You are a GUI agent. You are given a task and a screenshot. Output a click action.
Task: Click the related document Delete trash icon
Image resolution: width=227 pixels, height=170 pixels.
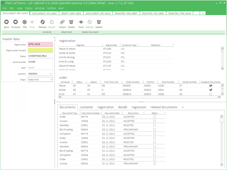tap(99, 22)
